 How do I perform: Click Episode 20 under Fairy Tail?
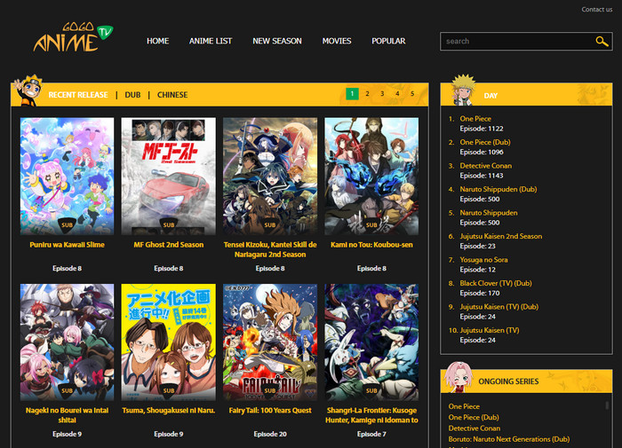coord(270,434)
